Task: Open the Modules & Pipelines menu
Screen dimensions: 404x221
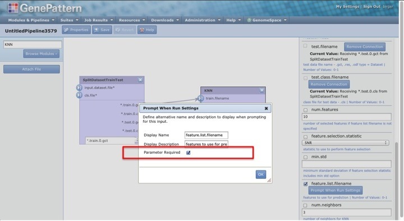Action: click(31, 20)
